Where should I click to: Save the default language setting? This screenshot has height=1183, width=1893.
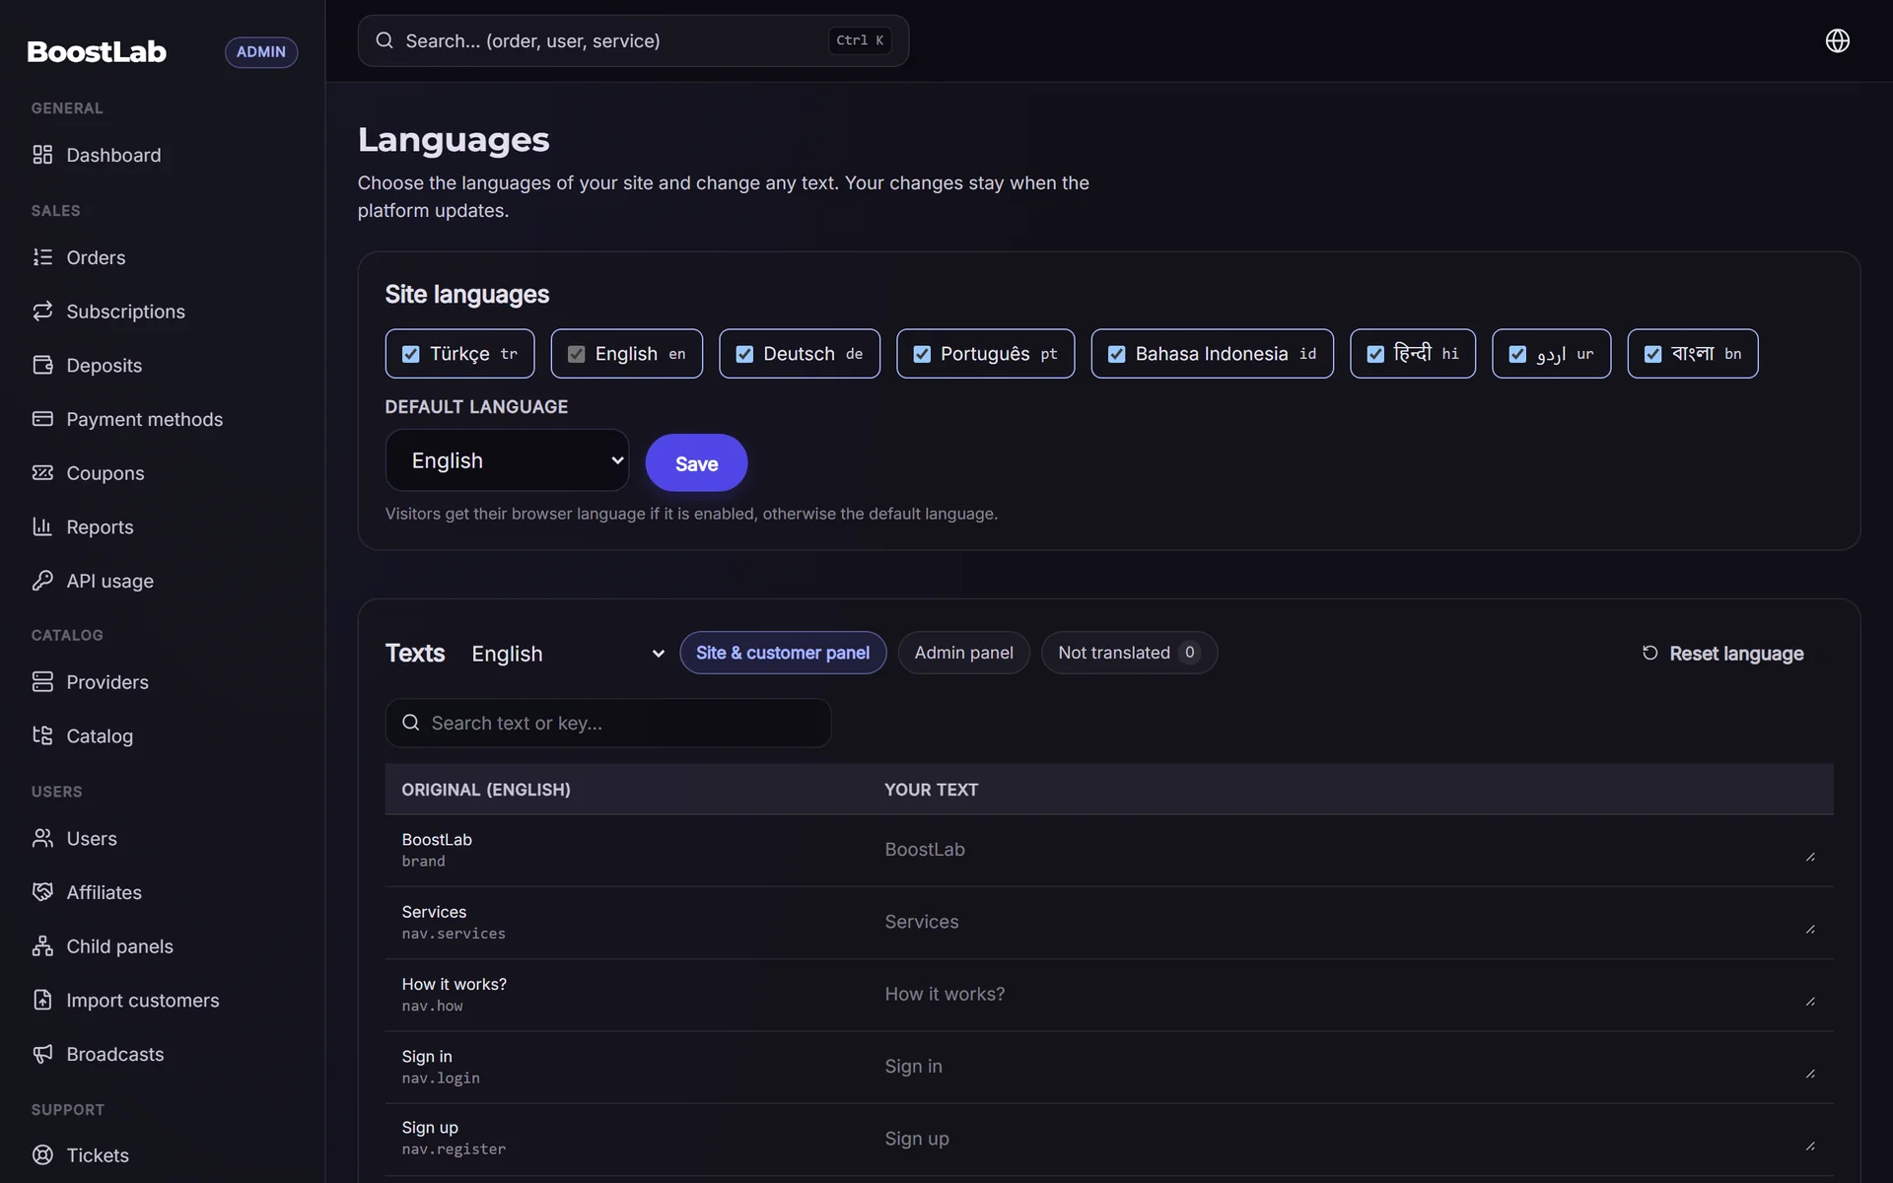coord(696,462)
